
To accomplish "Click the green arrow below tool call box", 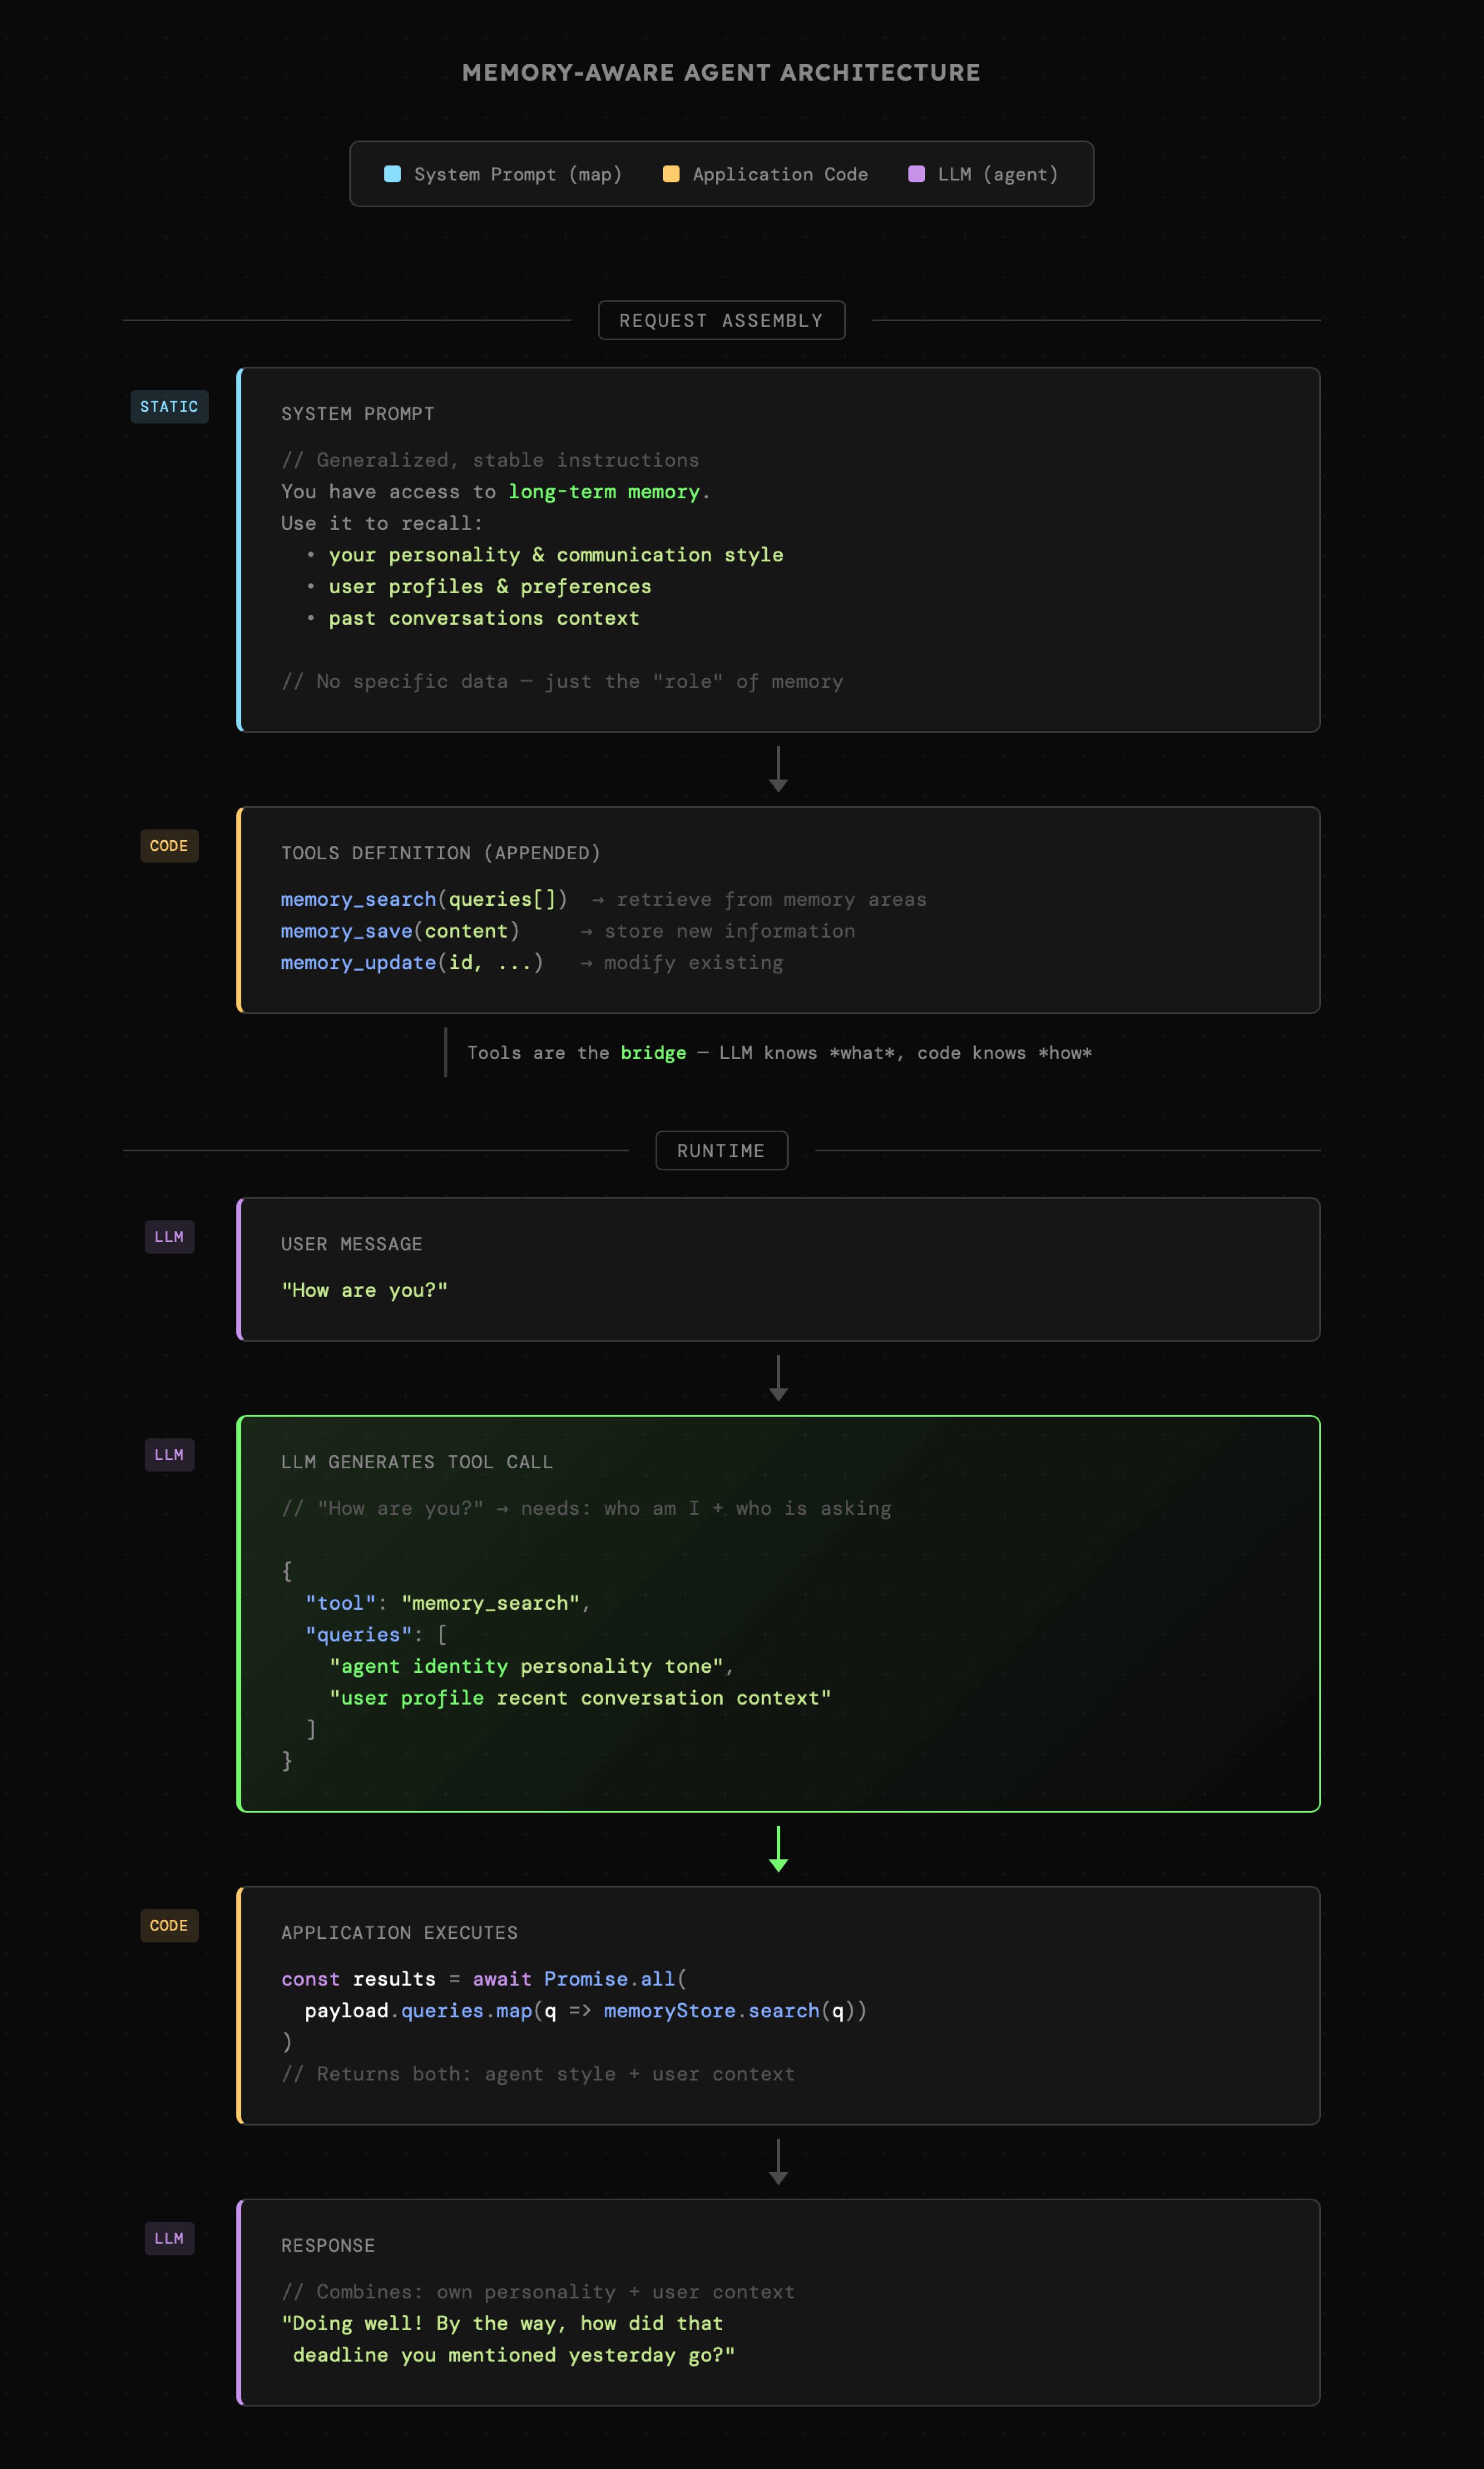I will click(778, 1849).
